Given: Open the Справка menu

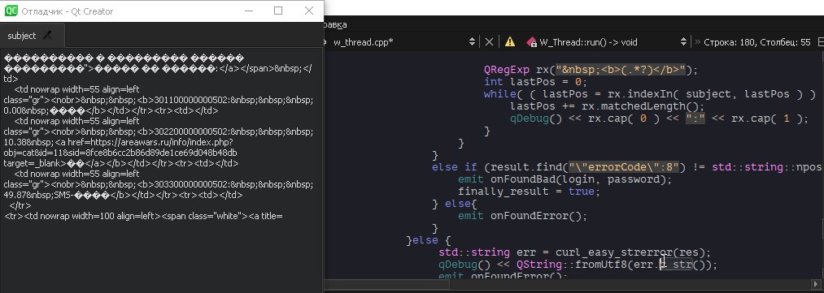Looking at the screenshot, I should click(x=335, y=24).
